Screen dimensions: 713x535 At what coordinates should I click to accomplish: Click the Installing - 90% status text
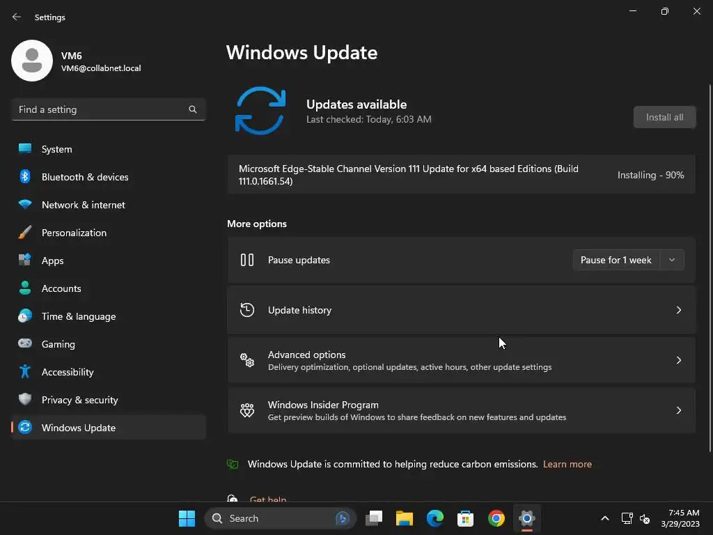pos(650,175)
